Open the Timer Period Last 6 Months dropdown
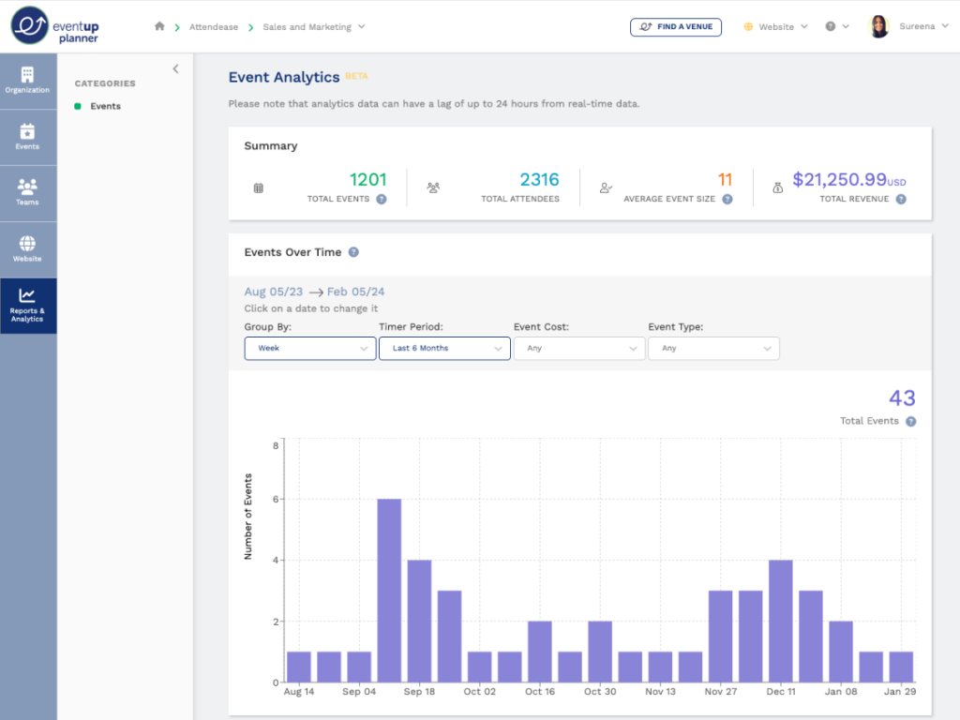 coord(444,349)
